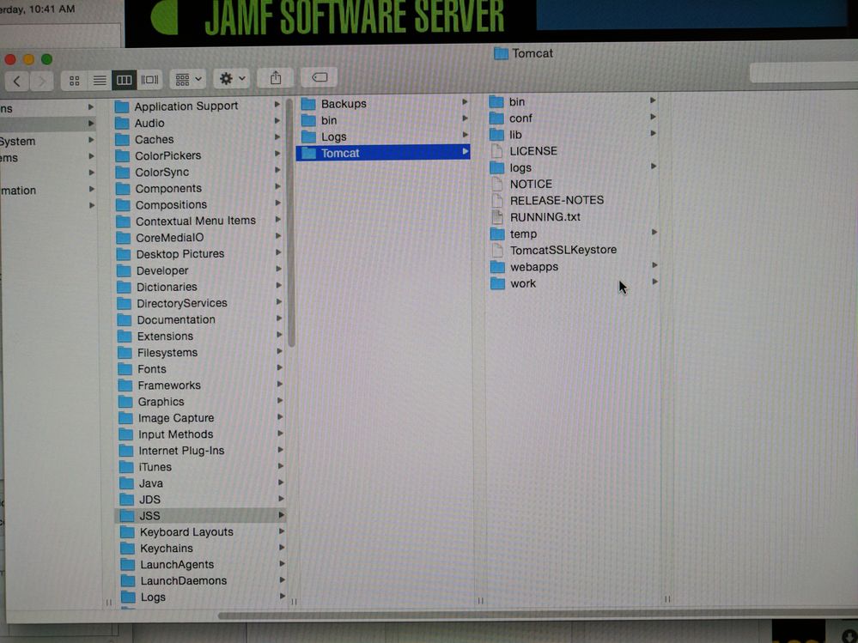Select the iTunes folder

click(x=155, y=468)
